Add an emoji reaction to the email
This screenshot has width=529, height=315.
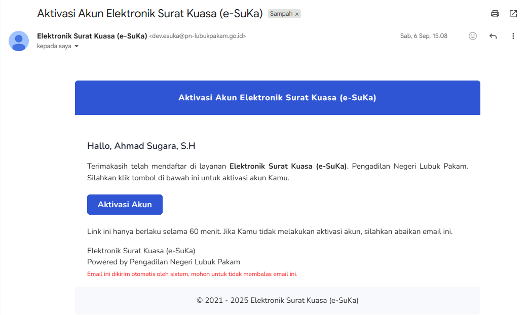click(x=473, y=36)
